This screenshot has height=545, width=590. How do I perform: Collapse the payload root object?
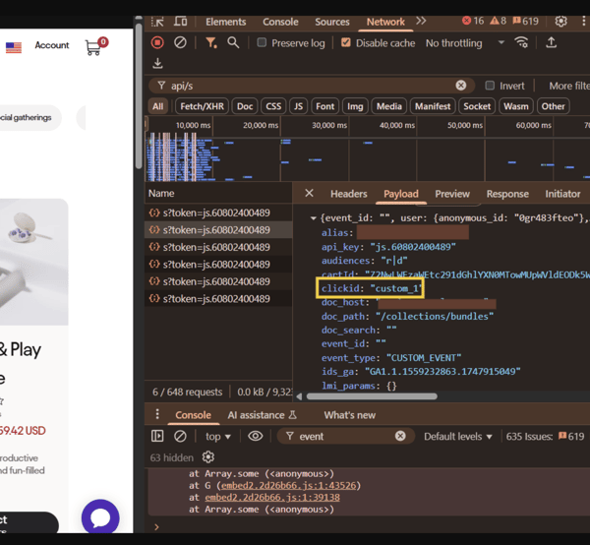click(313, 218)
